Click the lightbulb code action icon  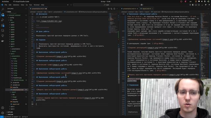coord(128,77)
